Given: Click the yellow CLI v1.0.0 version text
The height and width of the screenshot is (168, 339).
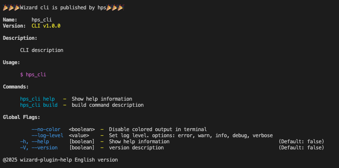Looking at the screenshot, I should [46, 26].
